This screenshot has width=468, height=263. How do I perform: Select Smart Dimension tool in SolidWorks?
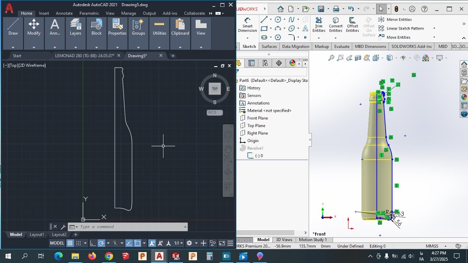(x=248, y=25)
